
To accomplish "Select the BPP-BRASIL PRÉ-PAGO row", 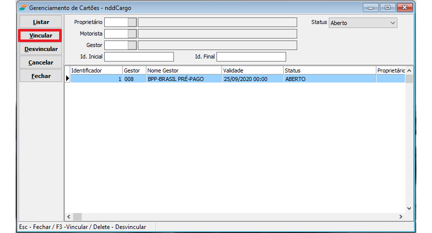I will (183, 79).
